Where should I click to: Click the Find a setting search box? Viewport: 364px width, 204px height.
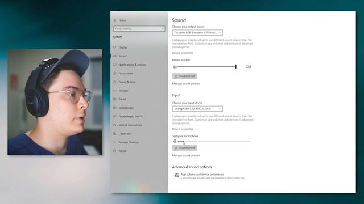(139, 29)
